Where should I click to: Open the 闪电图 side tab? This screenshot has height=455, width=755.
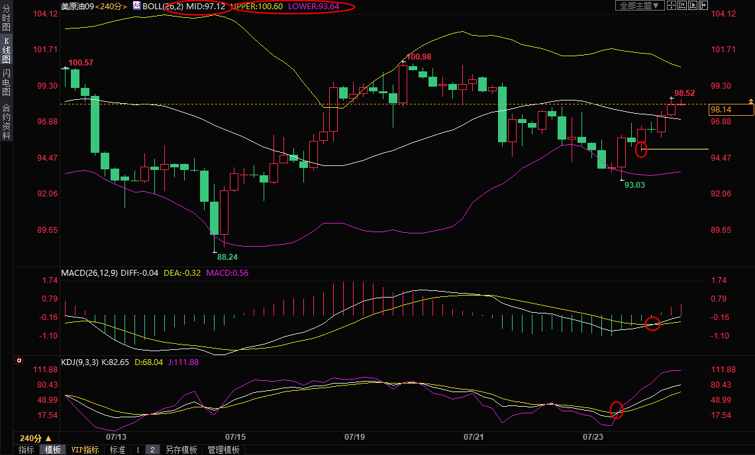(x=6, y=83)
